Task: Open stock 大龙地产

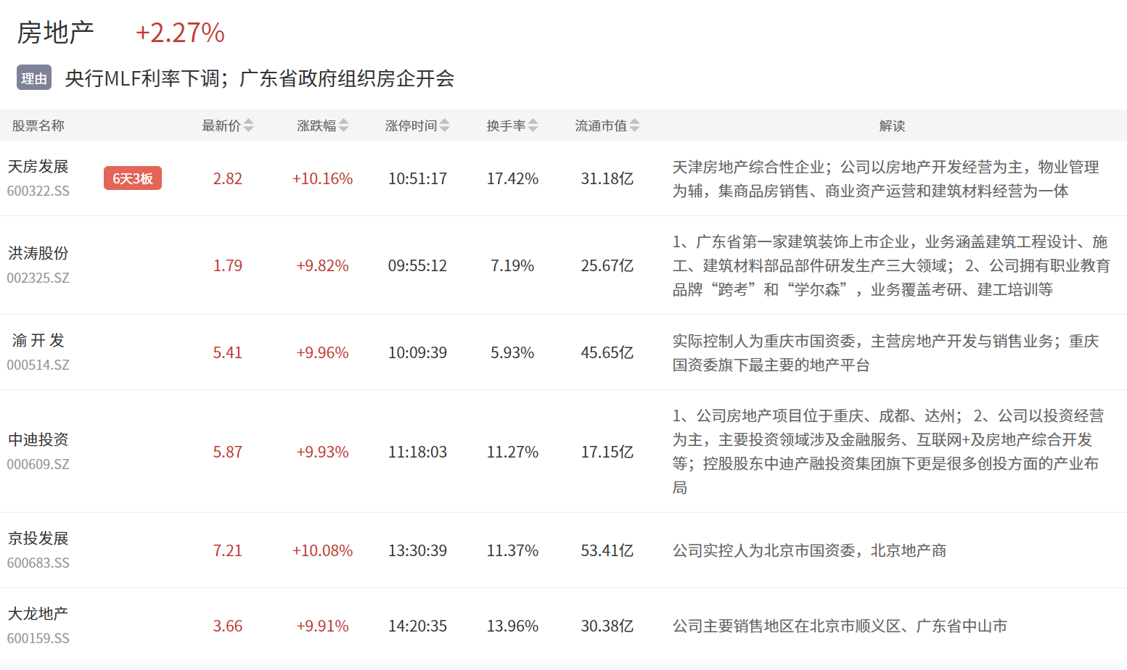Action: click(38, 613)
